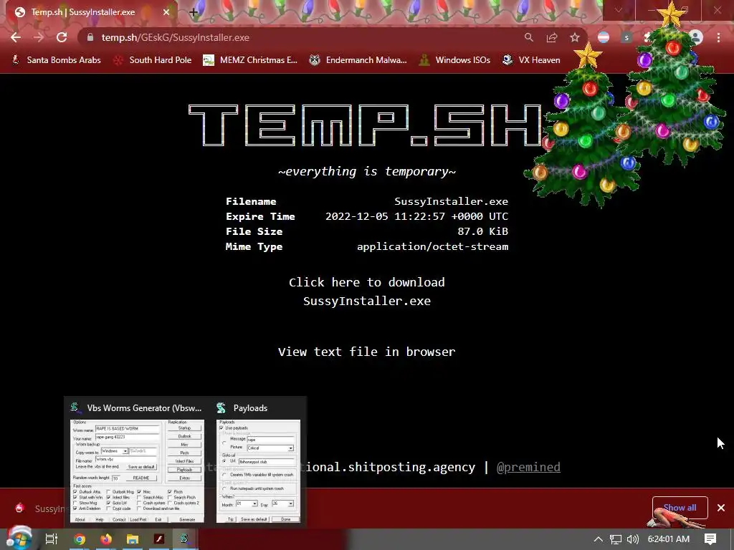The height and width of the screenshot is (550, 734).
Task: Click the 6:24:01 AM clock
Action: [669, 539]
